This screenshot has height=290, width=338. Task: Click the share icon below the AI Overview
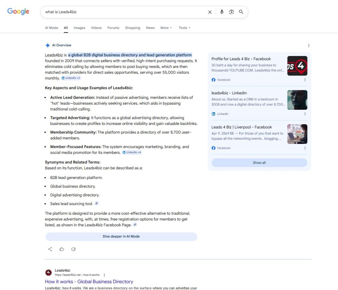50,249
